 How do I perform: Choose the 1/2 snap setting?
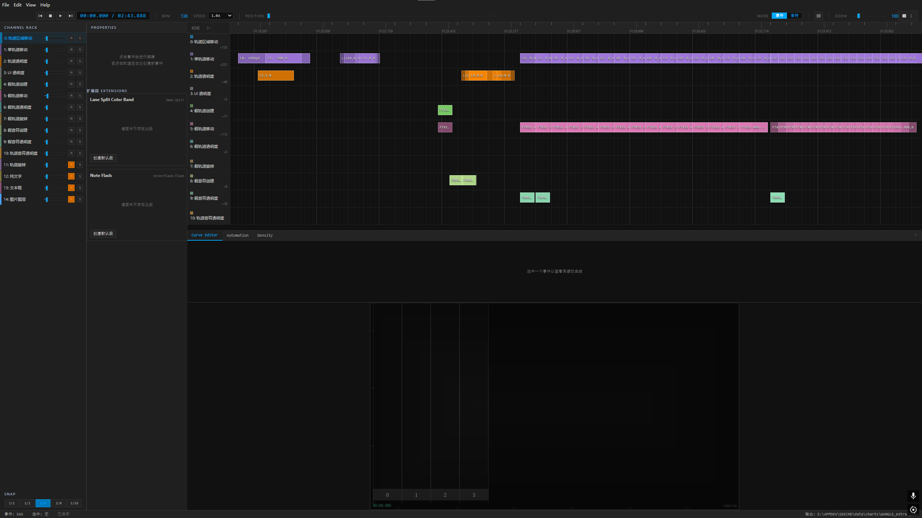coord(27,503)
